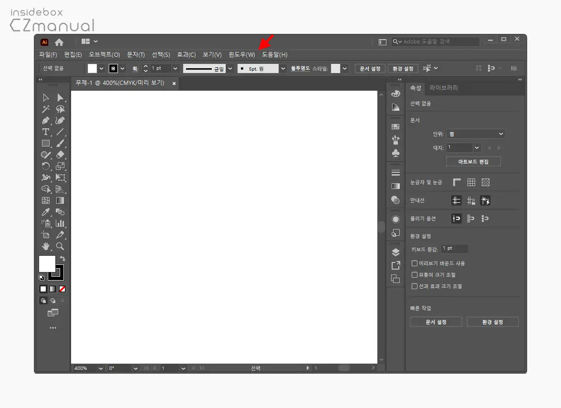Enable the 선과 효과 크기 조절 checkbox

pos(414,286)
